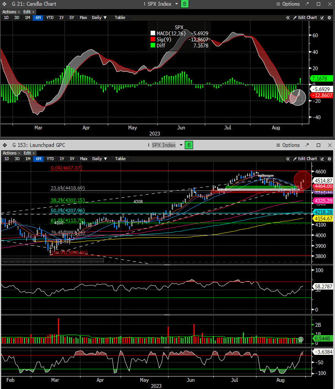This screenshot has height=389, width=335.
Task: Click the magenta 4325.29 moving average tag
Action: (x=323, y=201)
